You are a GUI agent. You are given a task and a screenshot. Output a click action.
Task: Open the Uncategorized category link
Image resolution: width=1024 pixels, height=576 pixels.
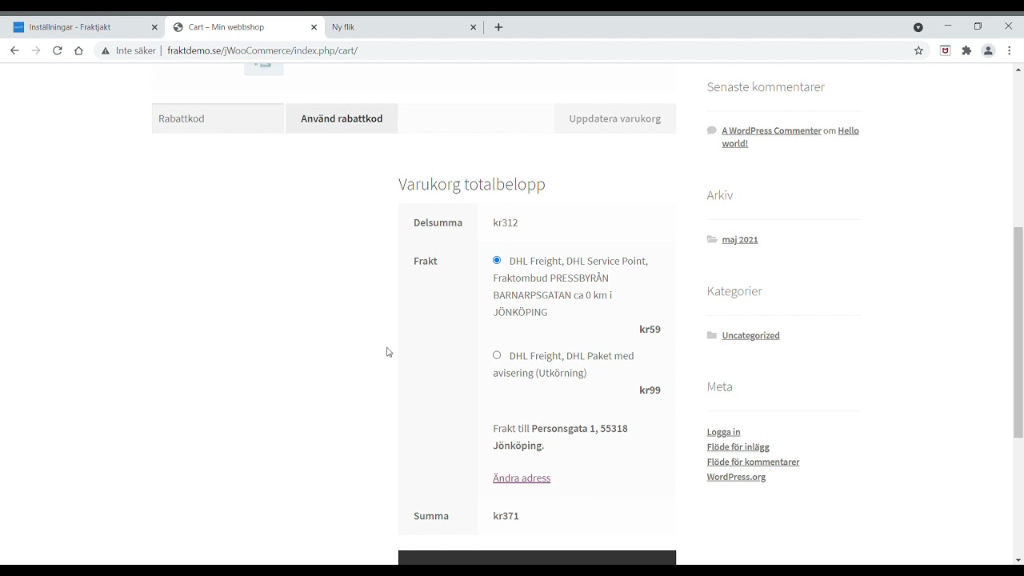750,335
